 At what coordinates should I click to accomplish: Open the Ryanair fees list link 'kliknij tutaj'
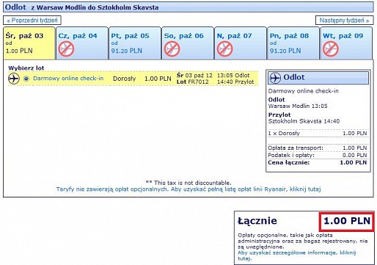[x=305, y=189]
